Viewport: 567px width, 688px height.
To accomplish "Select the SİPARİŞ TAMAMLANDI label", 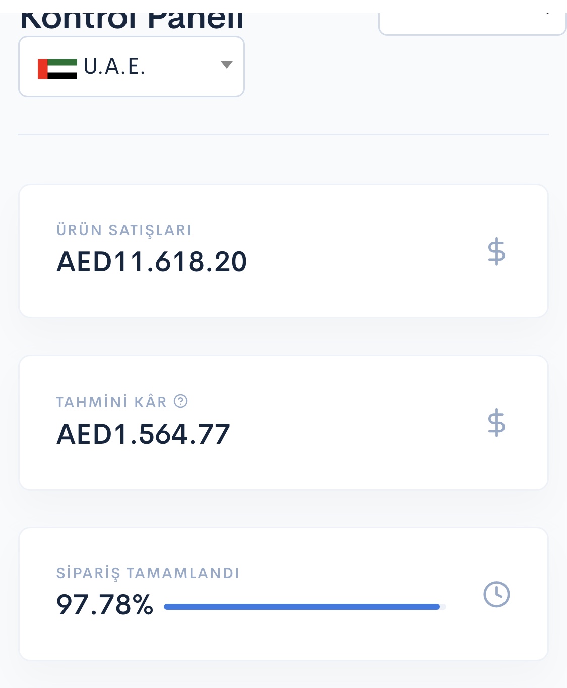I will 148,573.
